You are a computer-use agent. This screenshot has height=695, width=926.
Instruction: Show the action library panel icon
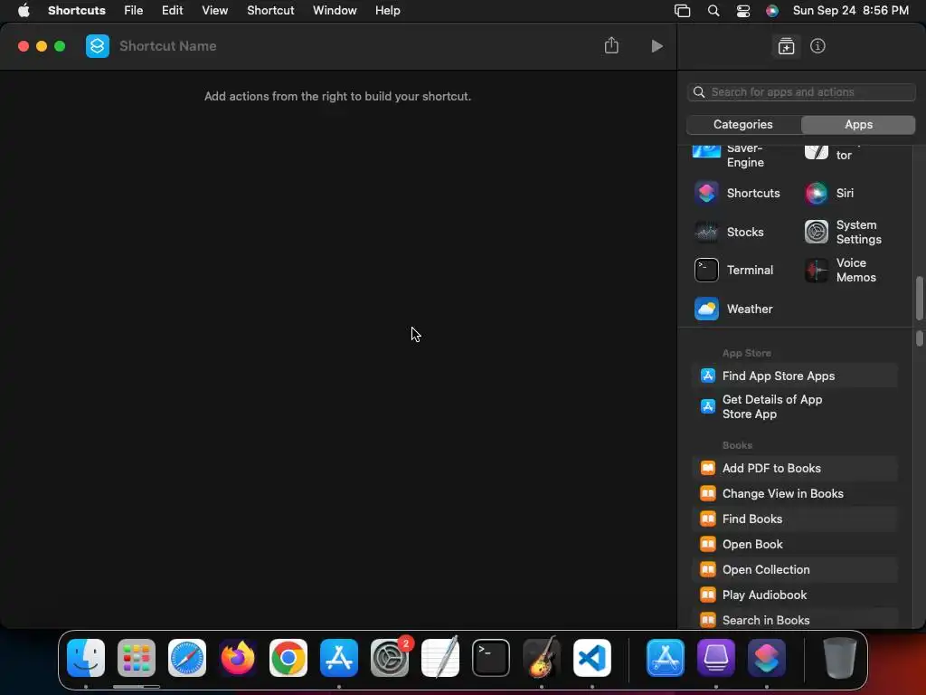(786, 46)
